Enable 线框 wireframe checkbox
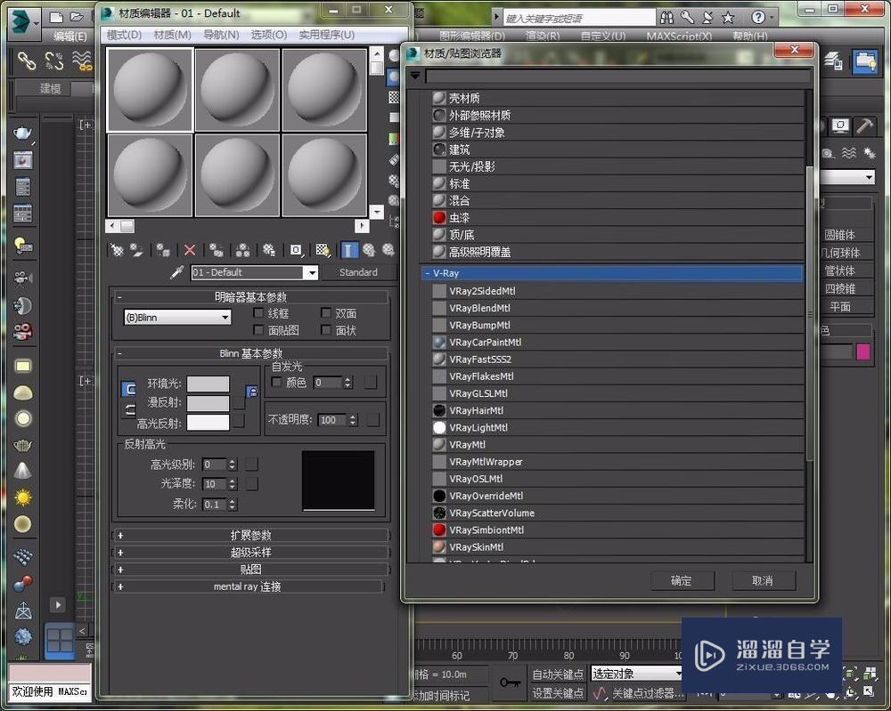 point(258,312)
